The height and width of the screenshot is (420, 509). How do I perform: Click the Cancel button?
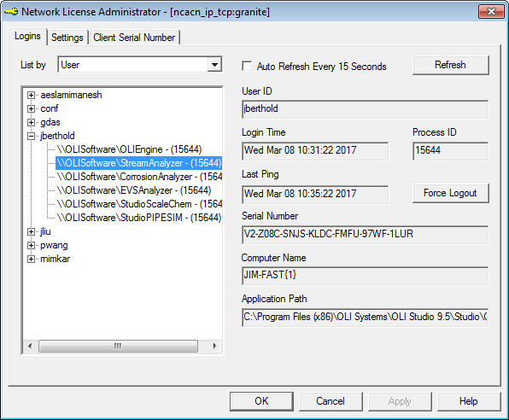331,401
